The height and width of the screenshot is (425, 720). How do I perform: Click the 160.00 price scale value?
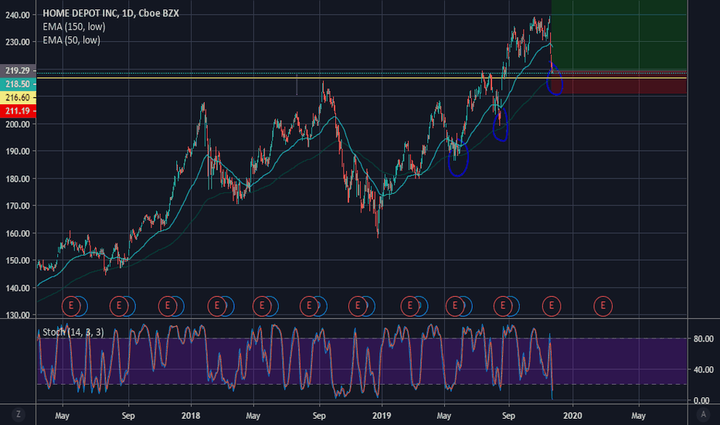[18, 233]
